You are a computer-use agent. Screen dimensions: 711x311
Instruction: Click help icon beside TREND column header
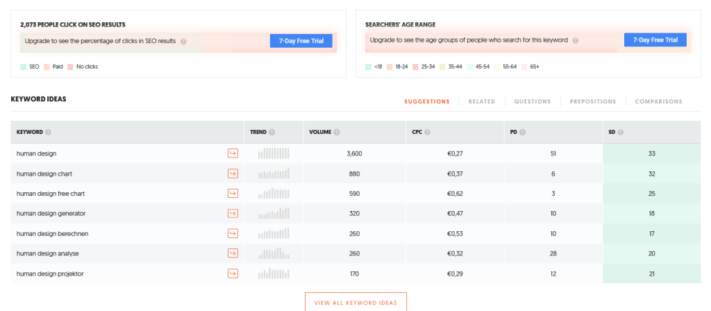[271, 133]
